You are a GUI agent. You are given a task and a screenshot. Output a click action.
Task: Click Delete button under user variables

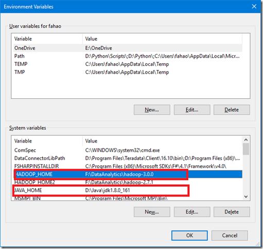click(x=232, y=110)
